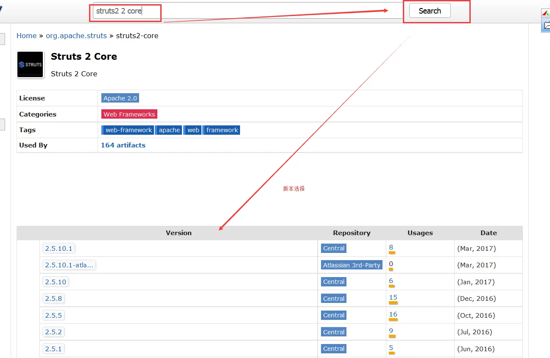The width and height of the screenshot is (550, 358).
Task: Click the Version column header
Action: pos(179,233)
